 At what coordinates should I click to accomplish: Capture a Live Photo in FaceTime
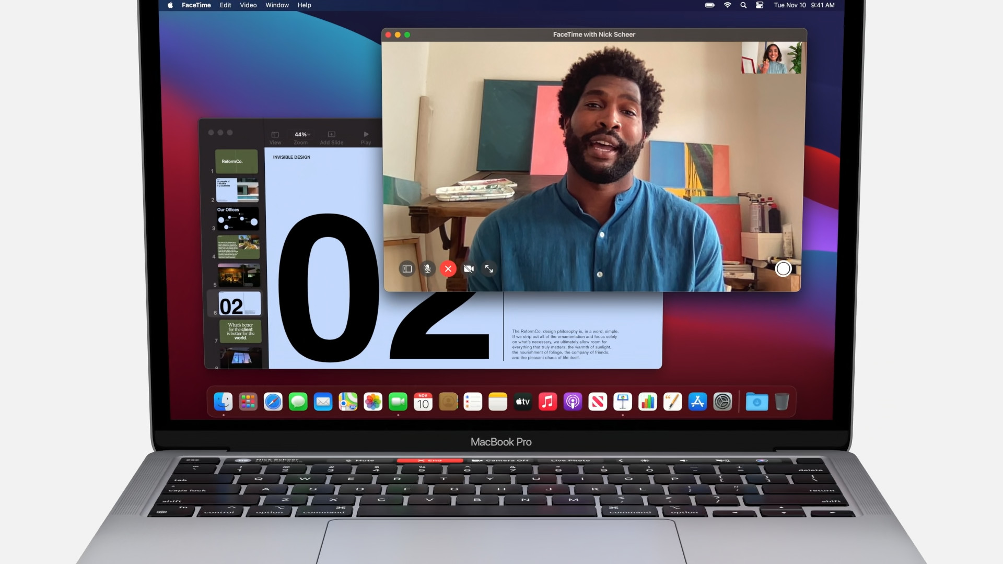783,268
